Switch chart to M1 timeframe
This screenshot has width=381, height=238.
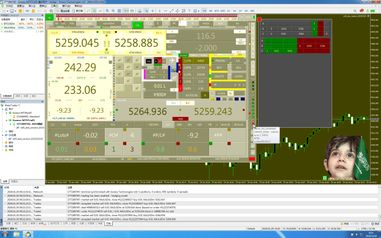pos(205,11)
